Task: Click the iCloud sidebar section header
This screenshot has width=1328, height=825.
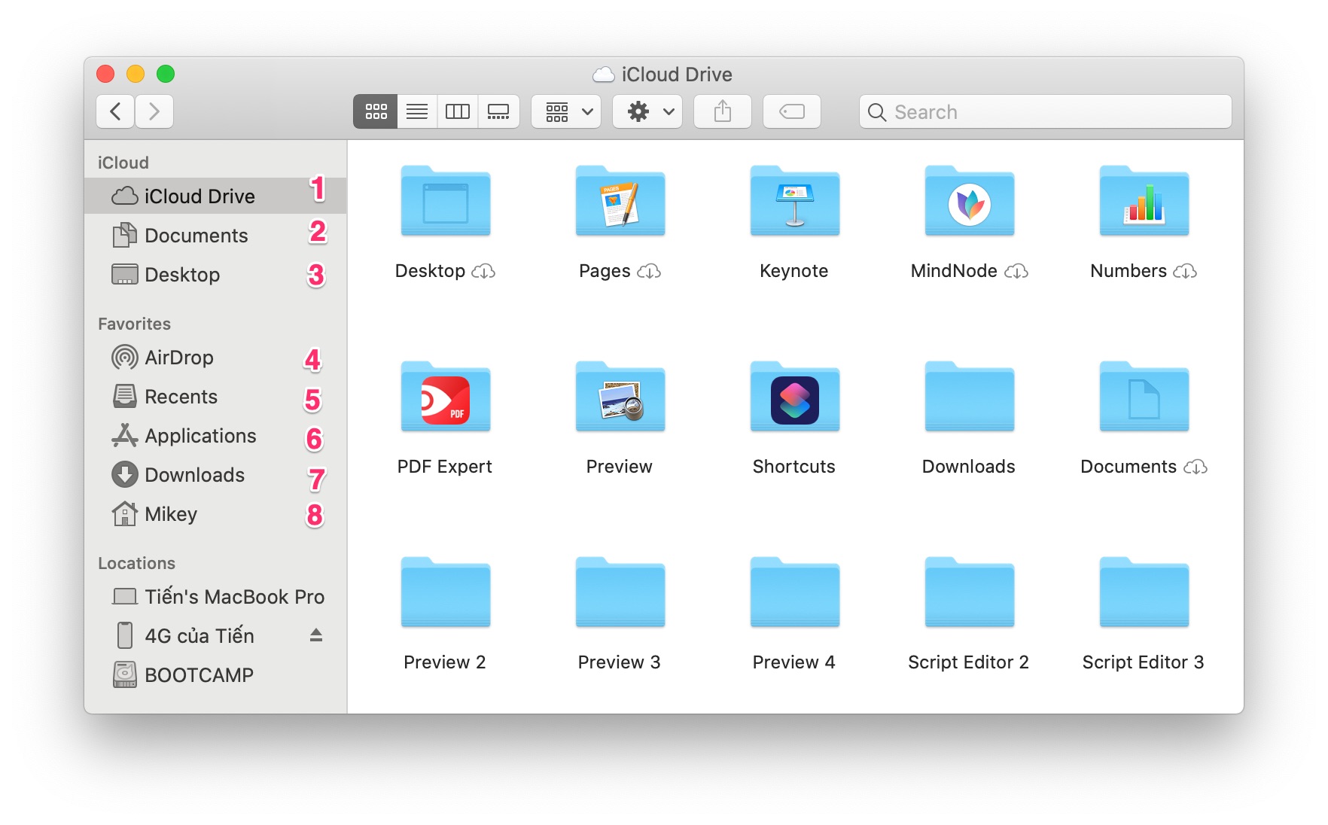Action: click(123, 163)
